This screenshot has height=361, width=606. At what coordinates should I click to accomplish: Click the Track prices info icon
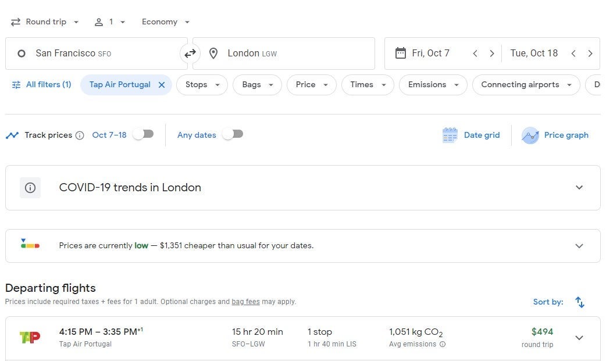pos(80,135)
